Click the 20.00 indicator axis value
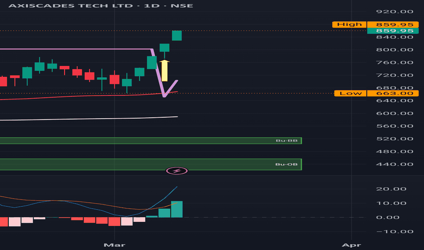 pos(391,189)
